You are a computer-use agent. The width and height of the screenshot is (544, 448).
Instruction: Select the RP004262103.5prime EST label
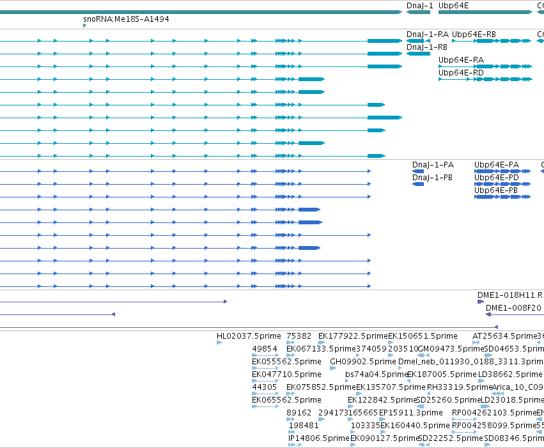pos(494,413)
